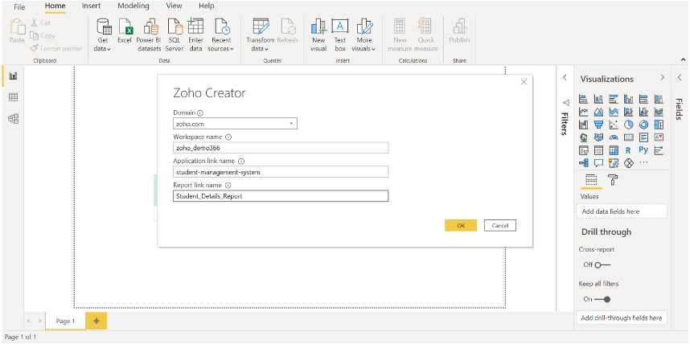The width and height of the screenshot is (690, 344).
Task: Click the SQL Server button
Action: tap(175, 35)
